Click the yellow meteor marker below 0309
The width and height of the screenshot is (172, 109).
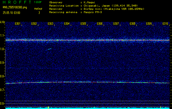click(161, 107)
